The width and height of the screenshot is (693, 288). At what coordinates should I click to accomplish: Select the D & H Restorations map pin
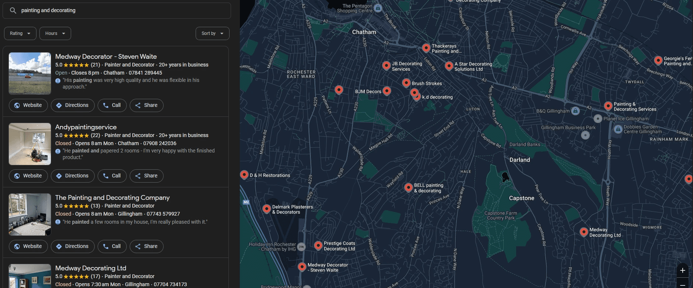244,174
